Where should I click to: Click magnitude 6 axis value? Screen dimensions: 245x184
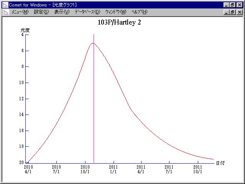point(23,51)
